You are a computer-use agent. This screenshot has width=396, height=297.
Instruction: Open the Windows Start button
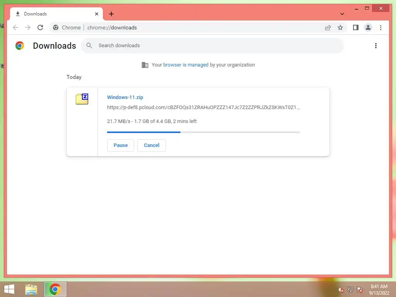click(x=9, y=289)
